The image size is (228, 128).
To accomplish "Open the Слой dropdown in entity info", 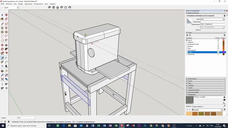I will click(x=223, y=19).
